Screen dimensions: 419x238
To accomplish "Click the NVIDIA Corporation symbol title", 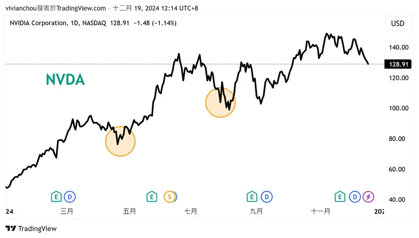I will click(x=39, y=23).
